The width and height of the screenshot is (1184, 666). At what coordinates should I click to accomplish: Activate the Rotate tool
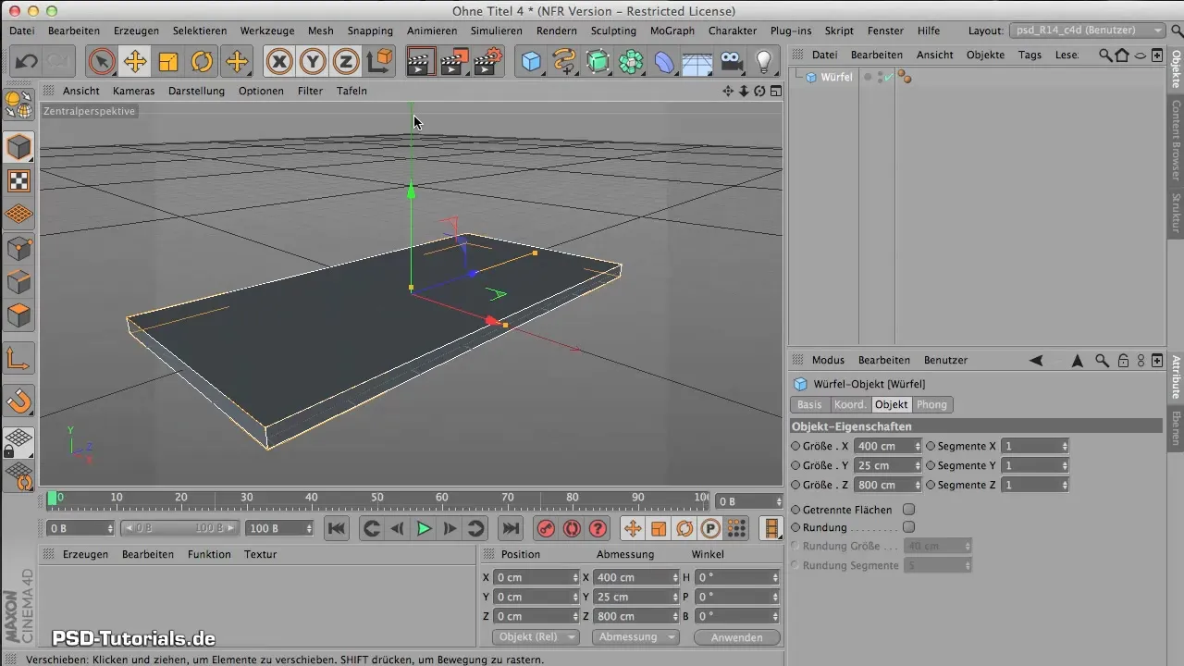pos(203,62)
